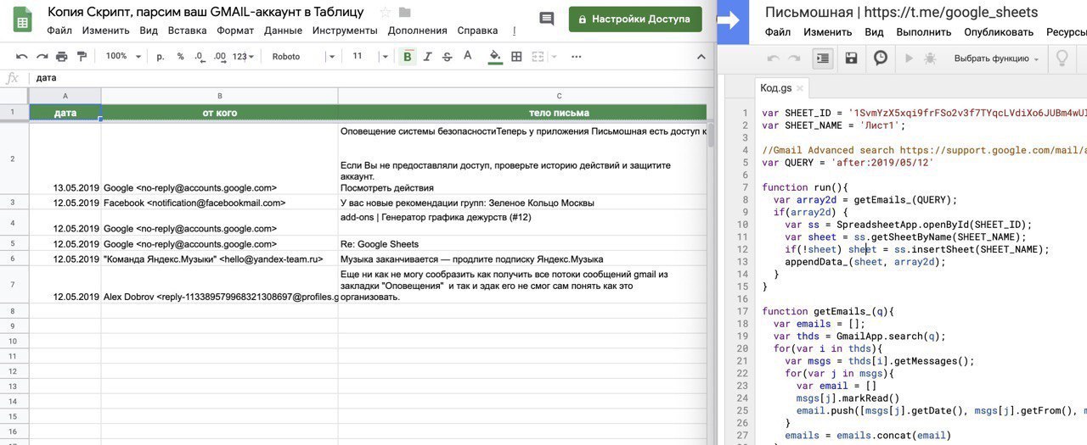
Task: Decrease decimal places
Action: coord(199,57)
